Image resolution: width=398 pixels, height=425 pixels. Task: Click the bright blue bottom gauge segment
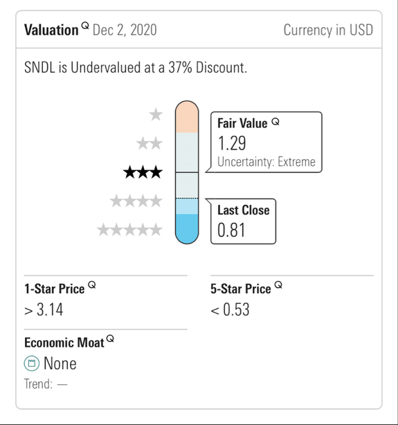tap(187, 228)
